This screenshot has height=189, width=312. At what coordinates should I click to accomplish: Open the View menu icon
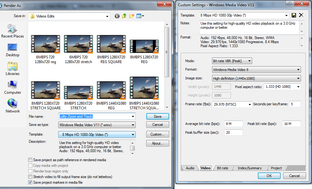click(140, 16)
